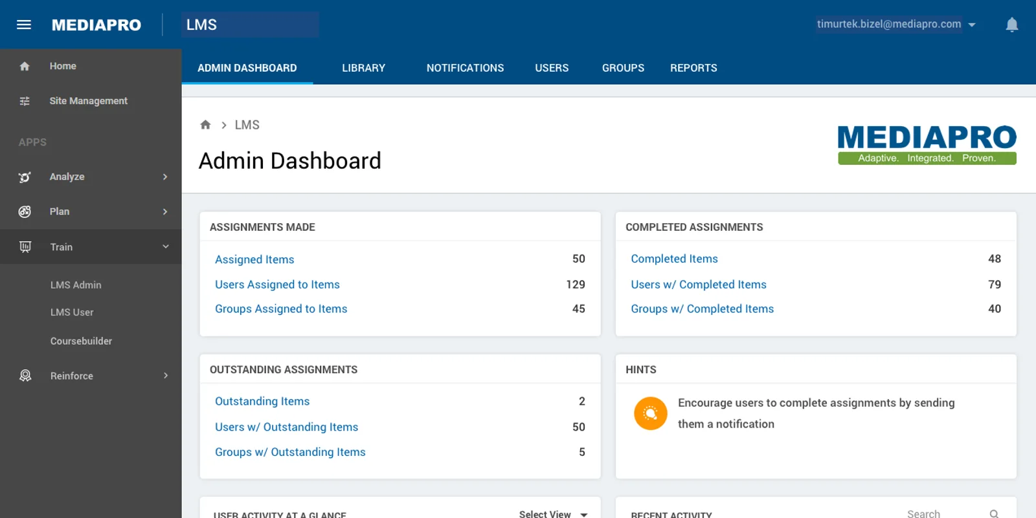Click the Completed Assignments card header
1036x518 pixels.
pos(694,227)
